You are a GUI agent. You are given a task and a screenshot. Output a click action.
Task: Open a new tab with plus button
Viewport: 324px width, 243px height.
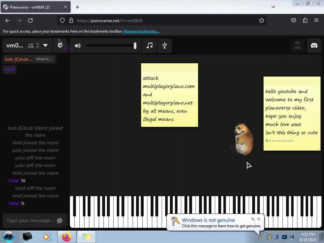tap(77, 7)
